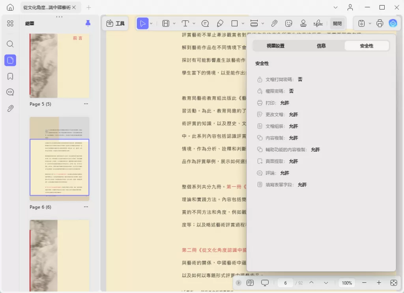Select the Pencil drawing tool
Screen dimensions: 404x293
click(x=220, y=23)
